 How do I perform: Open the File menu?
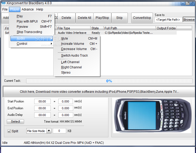tap(5, 9)
